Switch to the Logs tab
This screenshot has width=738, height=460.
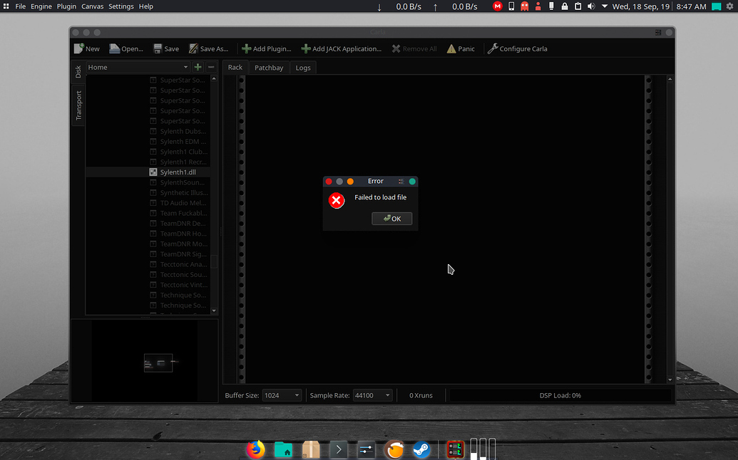point(303,68)
